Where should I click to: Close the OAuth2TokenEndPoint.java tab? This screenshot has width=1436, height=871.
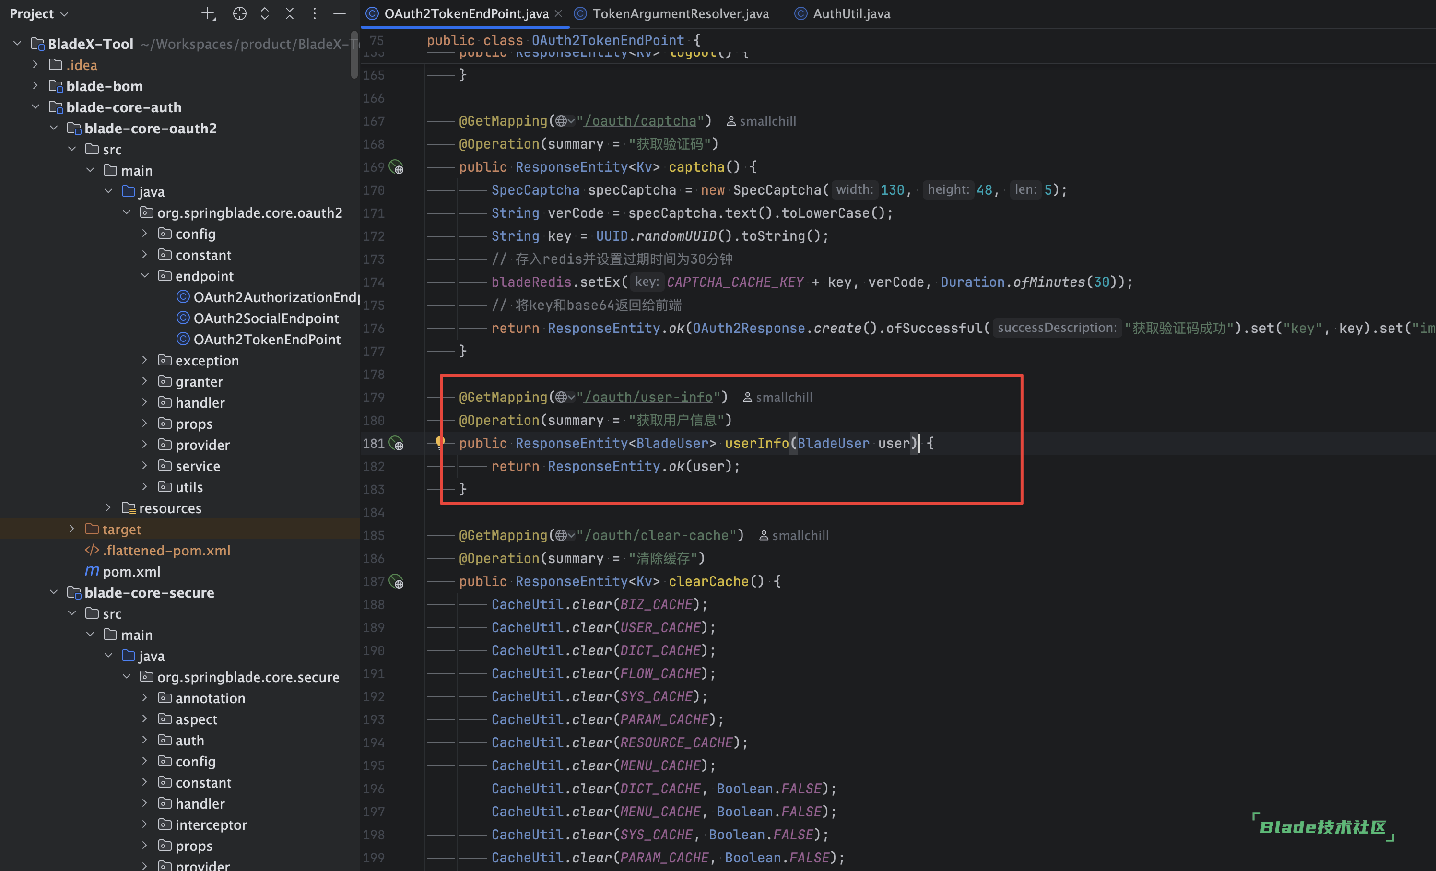pyautogui.click(x=558, y=14)
